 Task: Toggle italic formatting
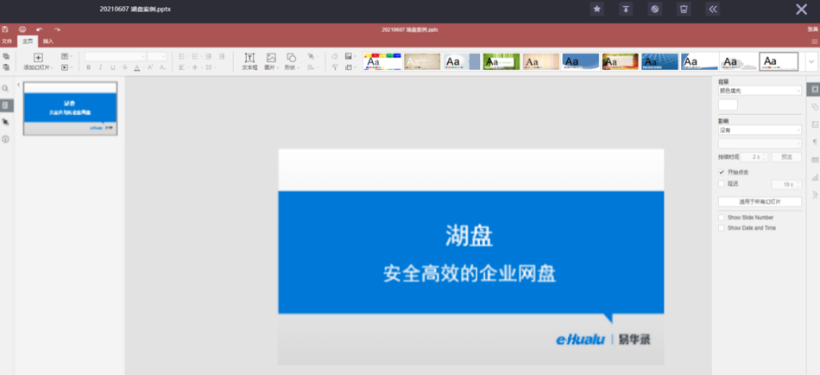[100, 67]
